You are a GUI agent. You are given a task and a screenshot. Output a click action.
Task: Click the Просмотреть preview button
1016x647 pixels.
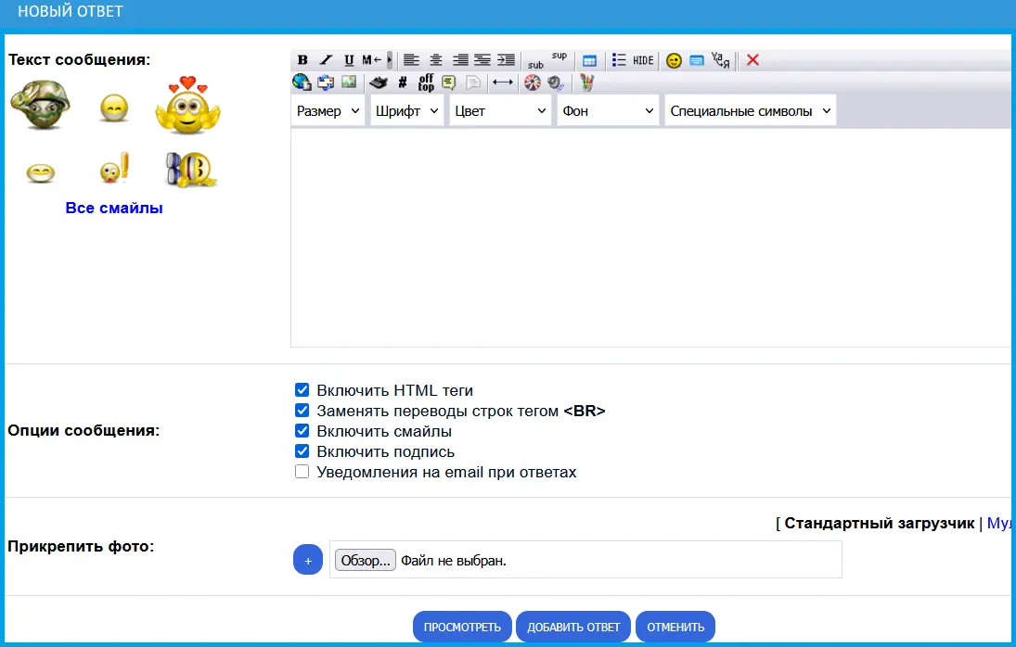[x=462, y=627]
